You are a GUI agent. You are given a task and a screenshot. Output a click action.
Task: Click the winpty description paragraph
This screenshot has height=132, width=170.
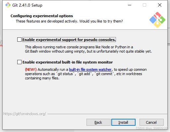(x=88, y=49)
